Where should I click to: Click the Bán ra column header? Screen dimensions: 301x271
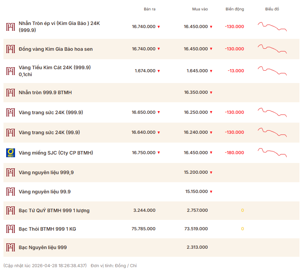150,9
